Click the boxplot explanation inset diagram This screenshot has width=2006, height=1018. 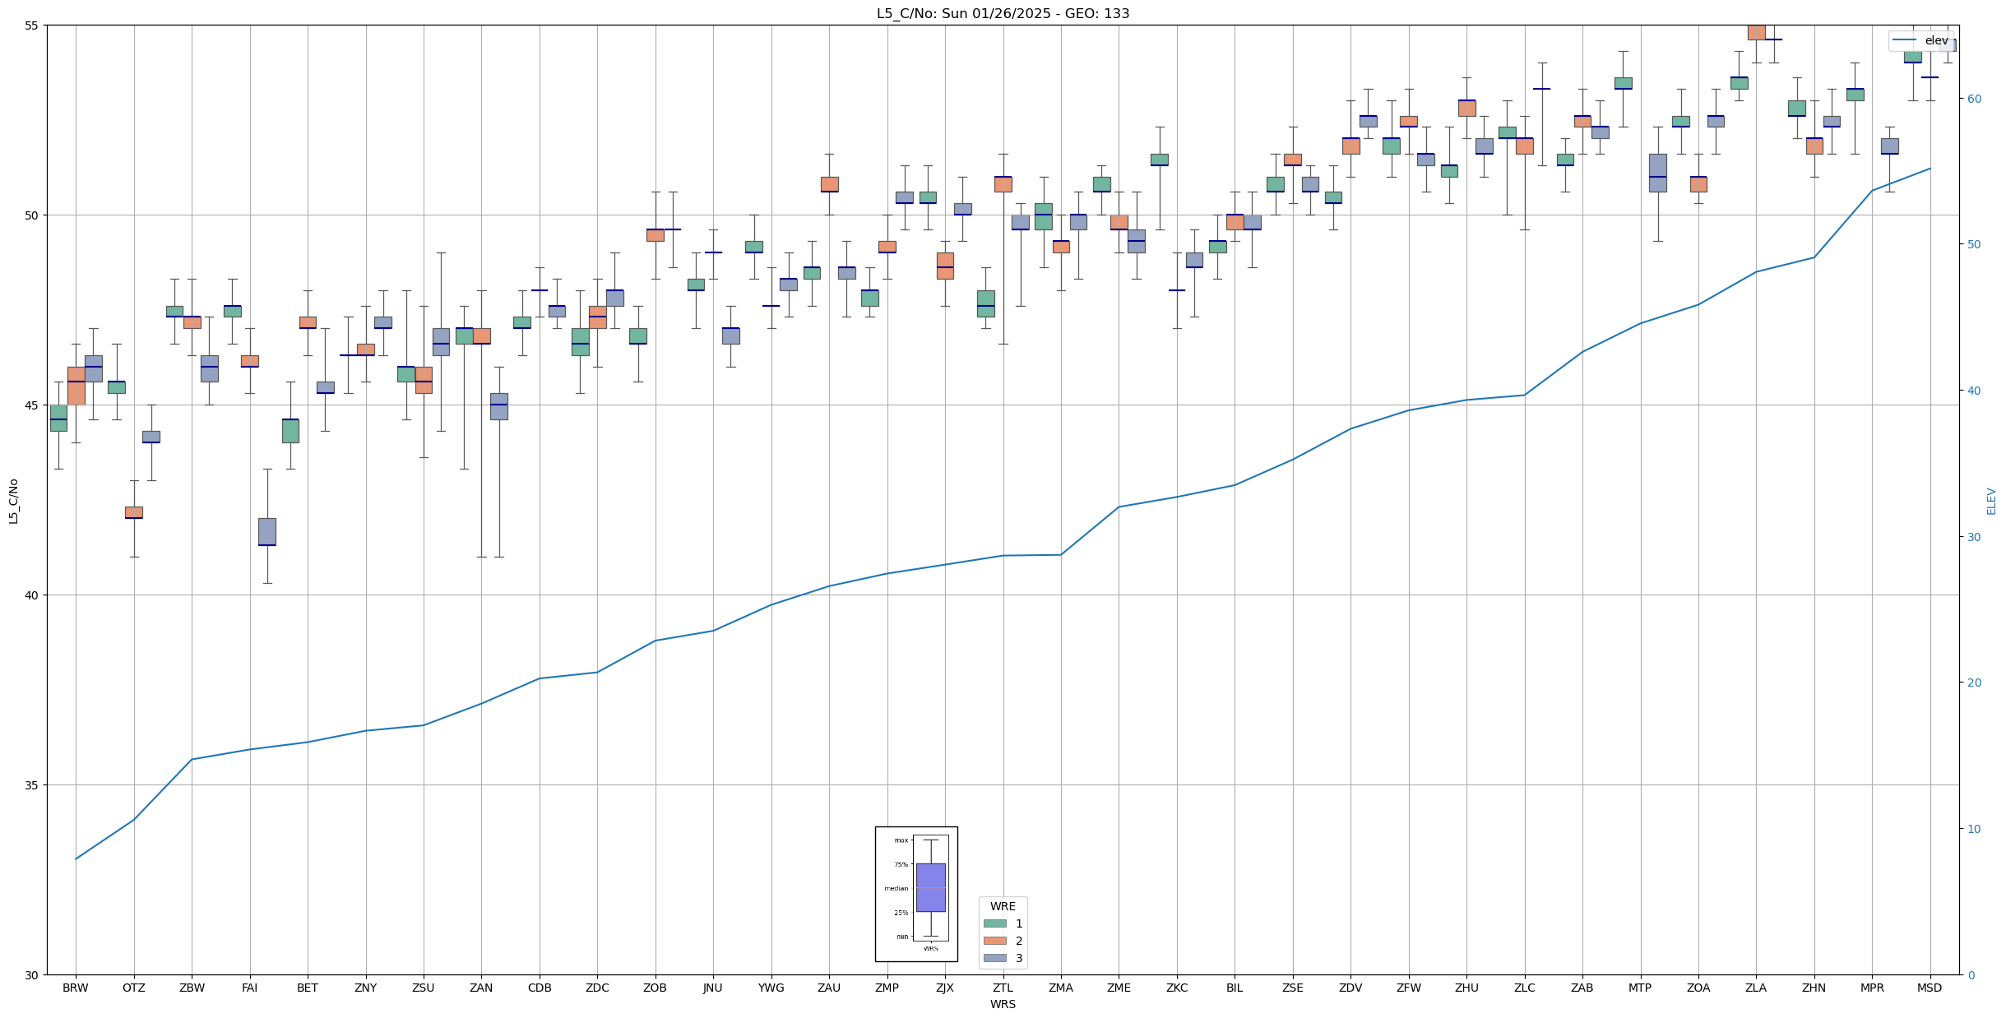coord(916,894)
